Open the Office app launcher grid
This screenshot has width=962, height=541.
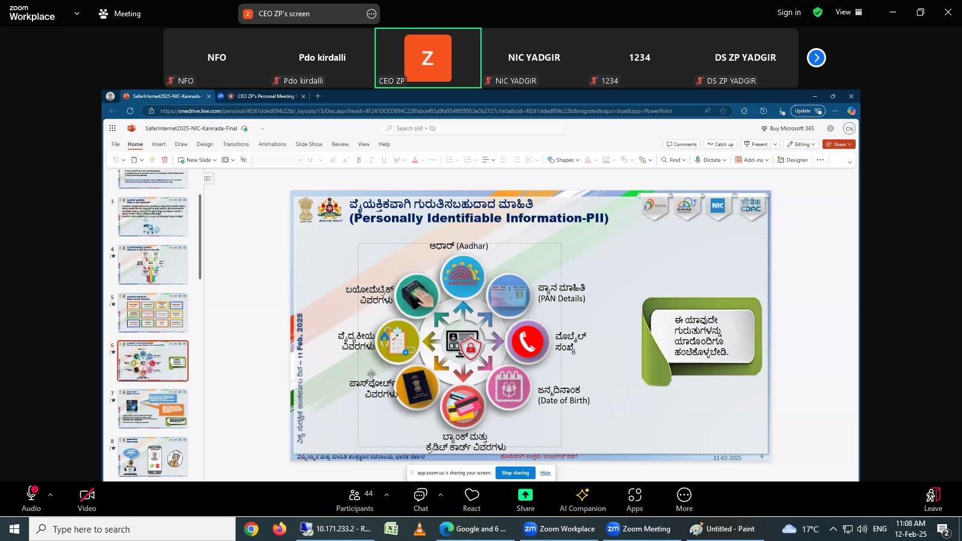point(112,128)
